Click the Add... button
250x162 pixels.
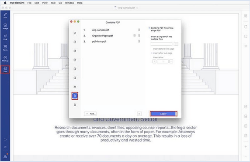(90, 114)
